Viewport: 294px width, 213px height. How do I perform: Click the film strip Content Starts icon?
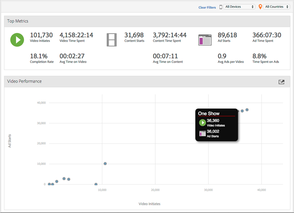pos(112,40)
